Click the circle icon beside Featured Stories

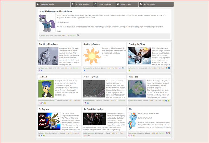coord(38,4)
